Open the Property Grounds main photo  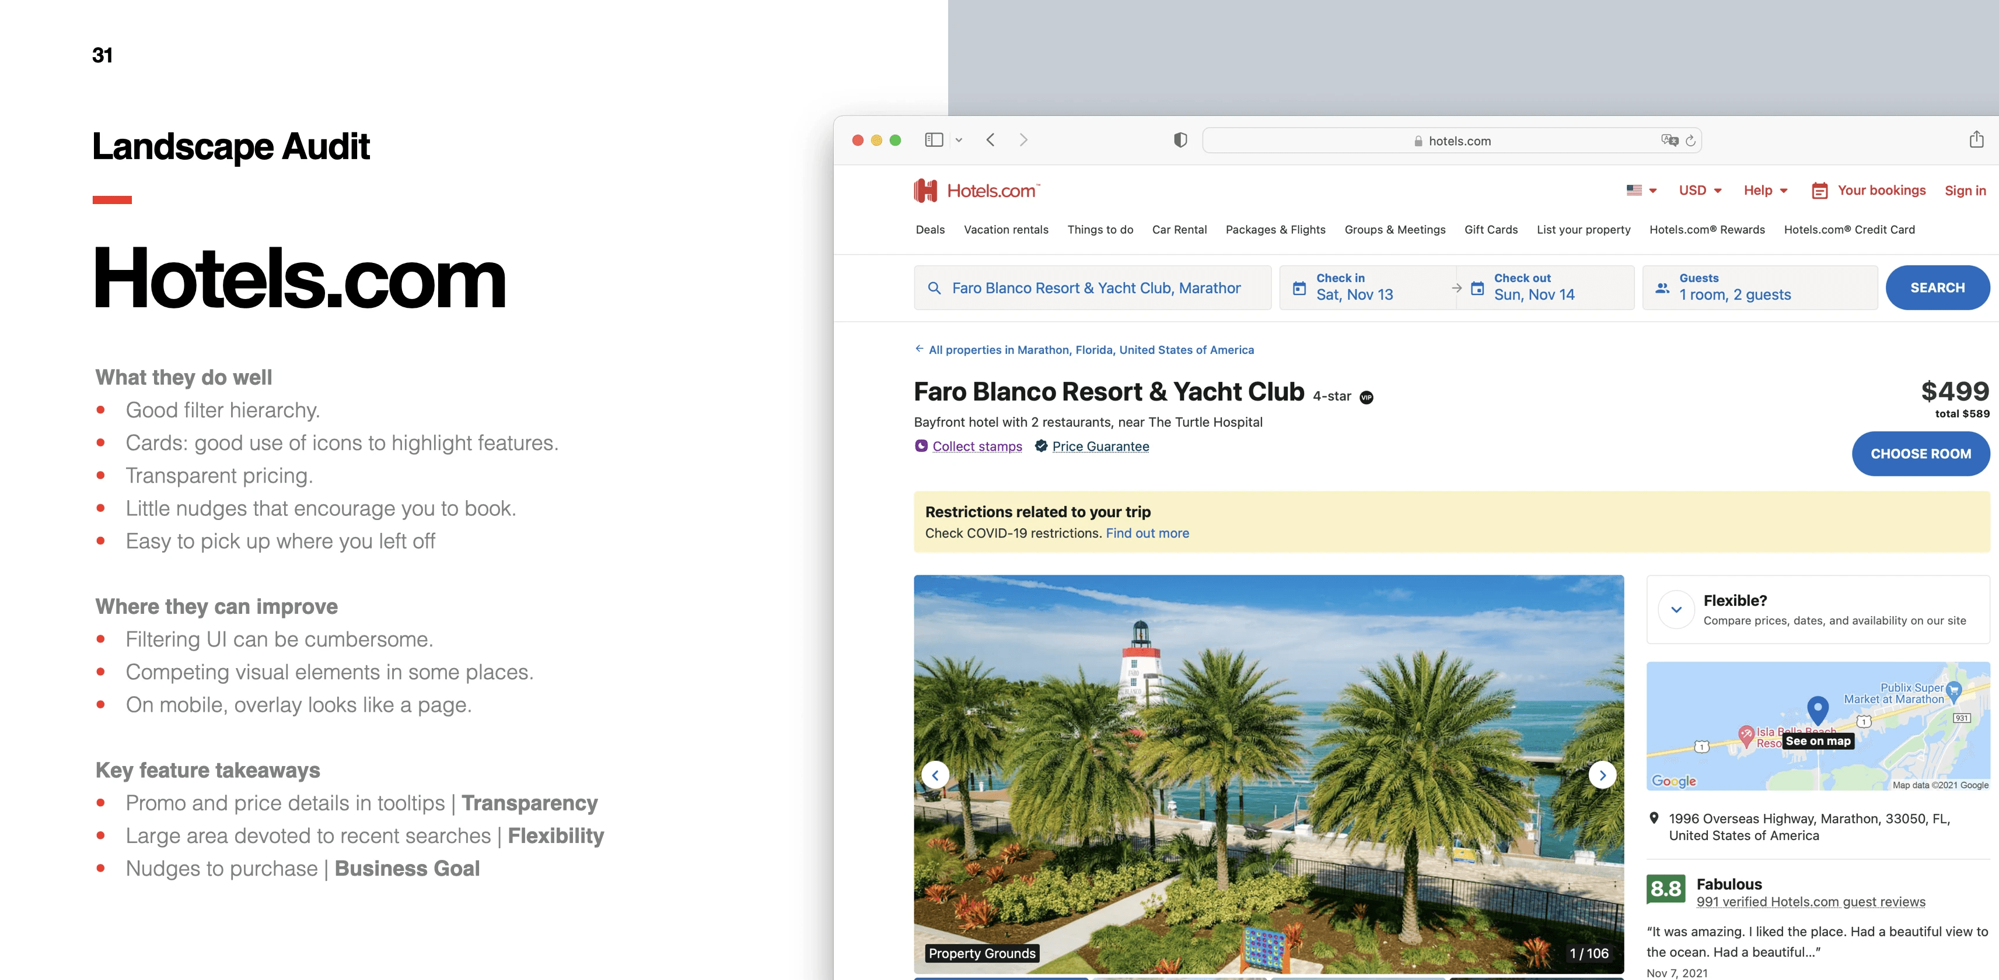pyautogui.click(x=1268, y=774)
